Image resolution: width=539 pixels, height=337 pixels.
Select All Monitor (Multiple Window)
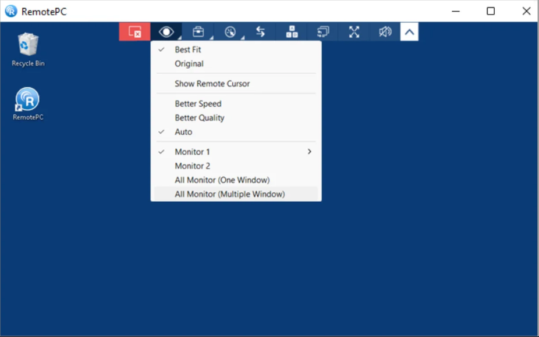point(229,194)
